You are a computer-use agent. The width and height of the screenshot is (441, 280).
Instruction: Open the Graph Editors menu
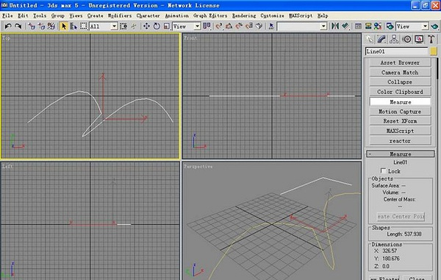point(210,15)
